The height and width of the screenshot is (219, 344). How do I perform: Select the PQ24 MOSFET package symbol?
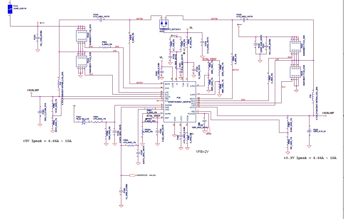coord(82,61)
